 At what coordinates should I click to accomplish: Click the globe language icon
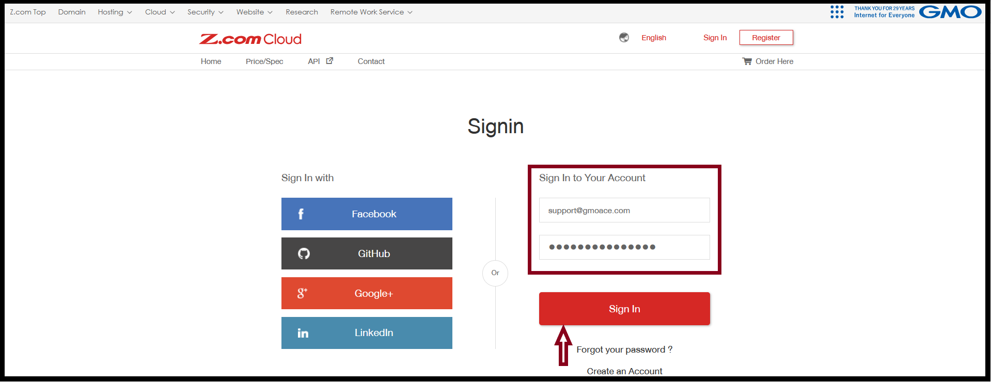(624, 38)
